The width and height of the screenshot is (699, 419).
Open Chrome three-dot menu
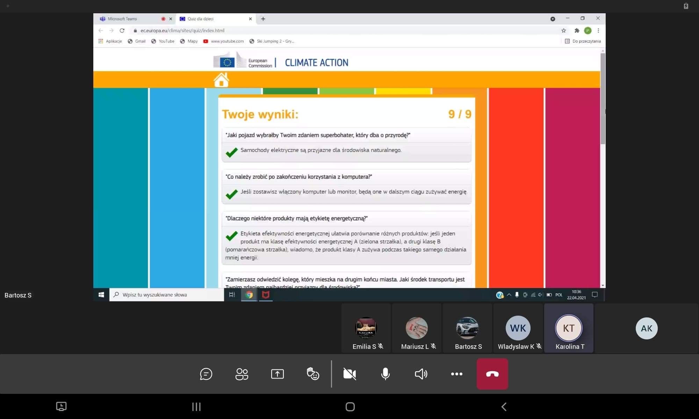pyautogui.click(x=598, y=31)
